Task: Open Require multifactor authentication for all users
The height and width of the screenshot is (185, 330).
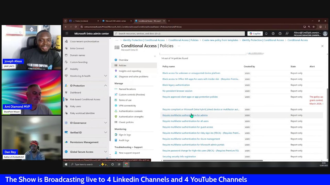Action: pyautogui.click(x=185, y=121)
